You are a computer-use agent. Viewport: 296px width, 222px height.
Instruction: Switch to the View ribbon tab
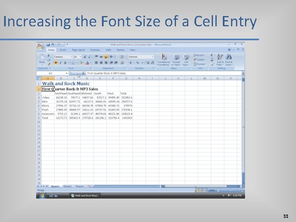pos(132,50)
